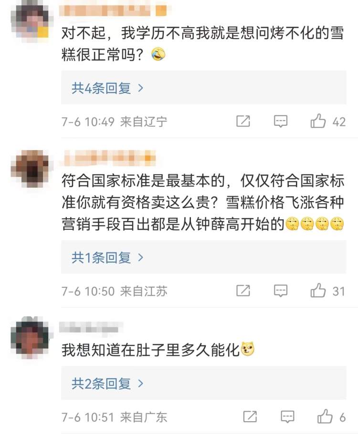Open the 江苏 commenter's avatar
Viewport: 358px width, 434px height.
[30, 169]
